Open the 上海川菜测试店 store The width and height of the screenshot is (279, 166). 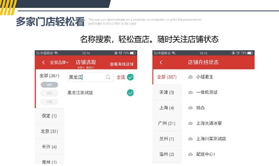211,138
